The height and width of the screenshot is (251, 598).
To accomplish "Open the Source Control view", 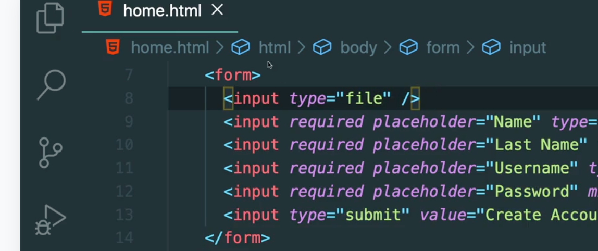I will point(50,153).
